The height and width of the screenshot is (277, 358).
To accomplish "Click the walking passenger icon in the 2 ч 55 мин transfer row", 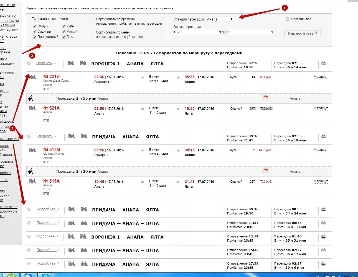I will (31, 98).
